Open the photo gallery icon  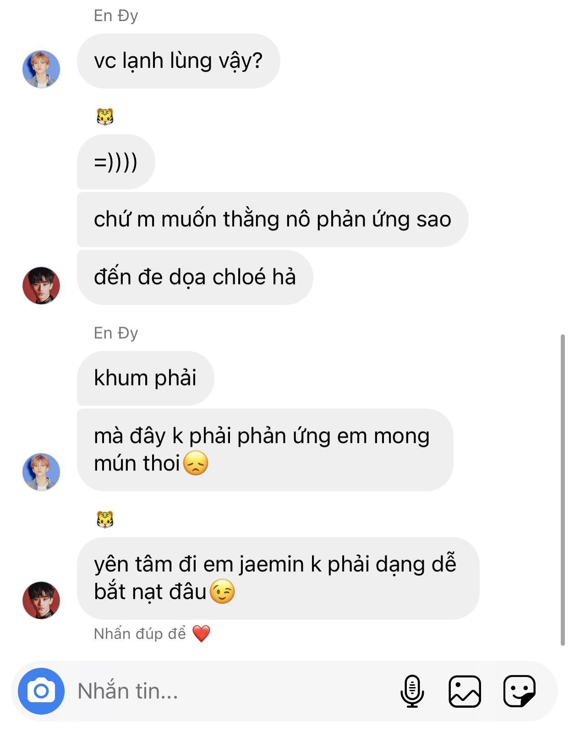point(465,691)
